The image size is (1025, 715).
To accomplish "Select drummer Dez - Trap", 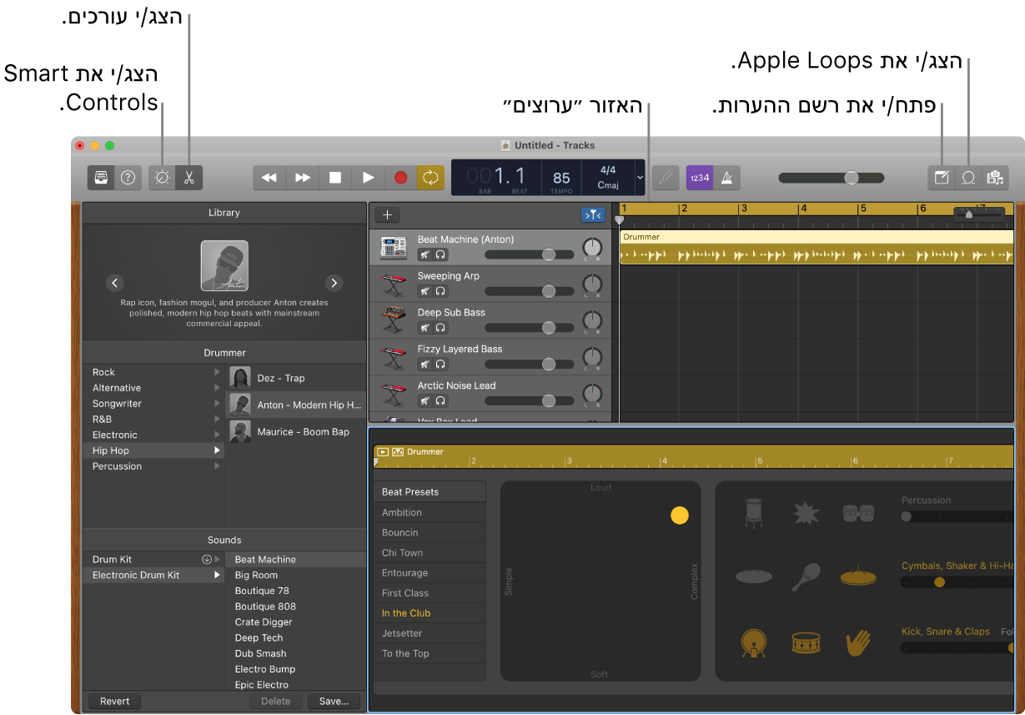I will tap(296, 378).
